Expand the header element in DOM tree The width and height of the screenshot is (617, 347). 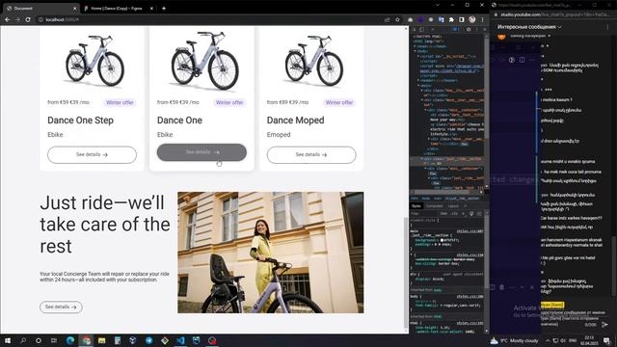(418, 81)
